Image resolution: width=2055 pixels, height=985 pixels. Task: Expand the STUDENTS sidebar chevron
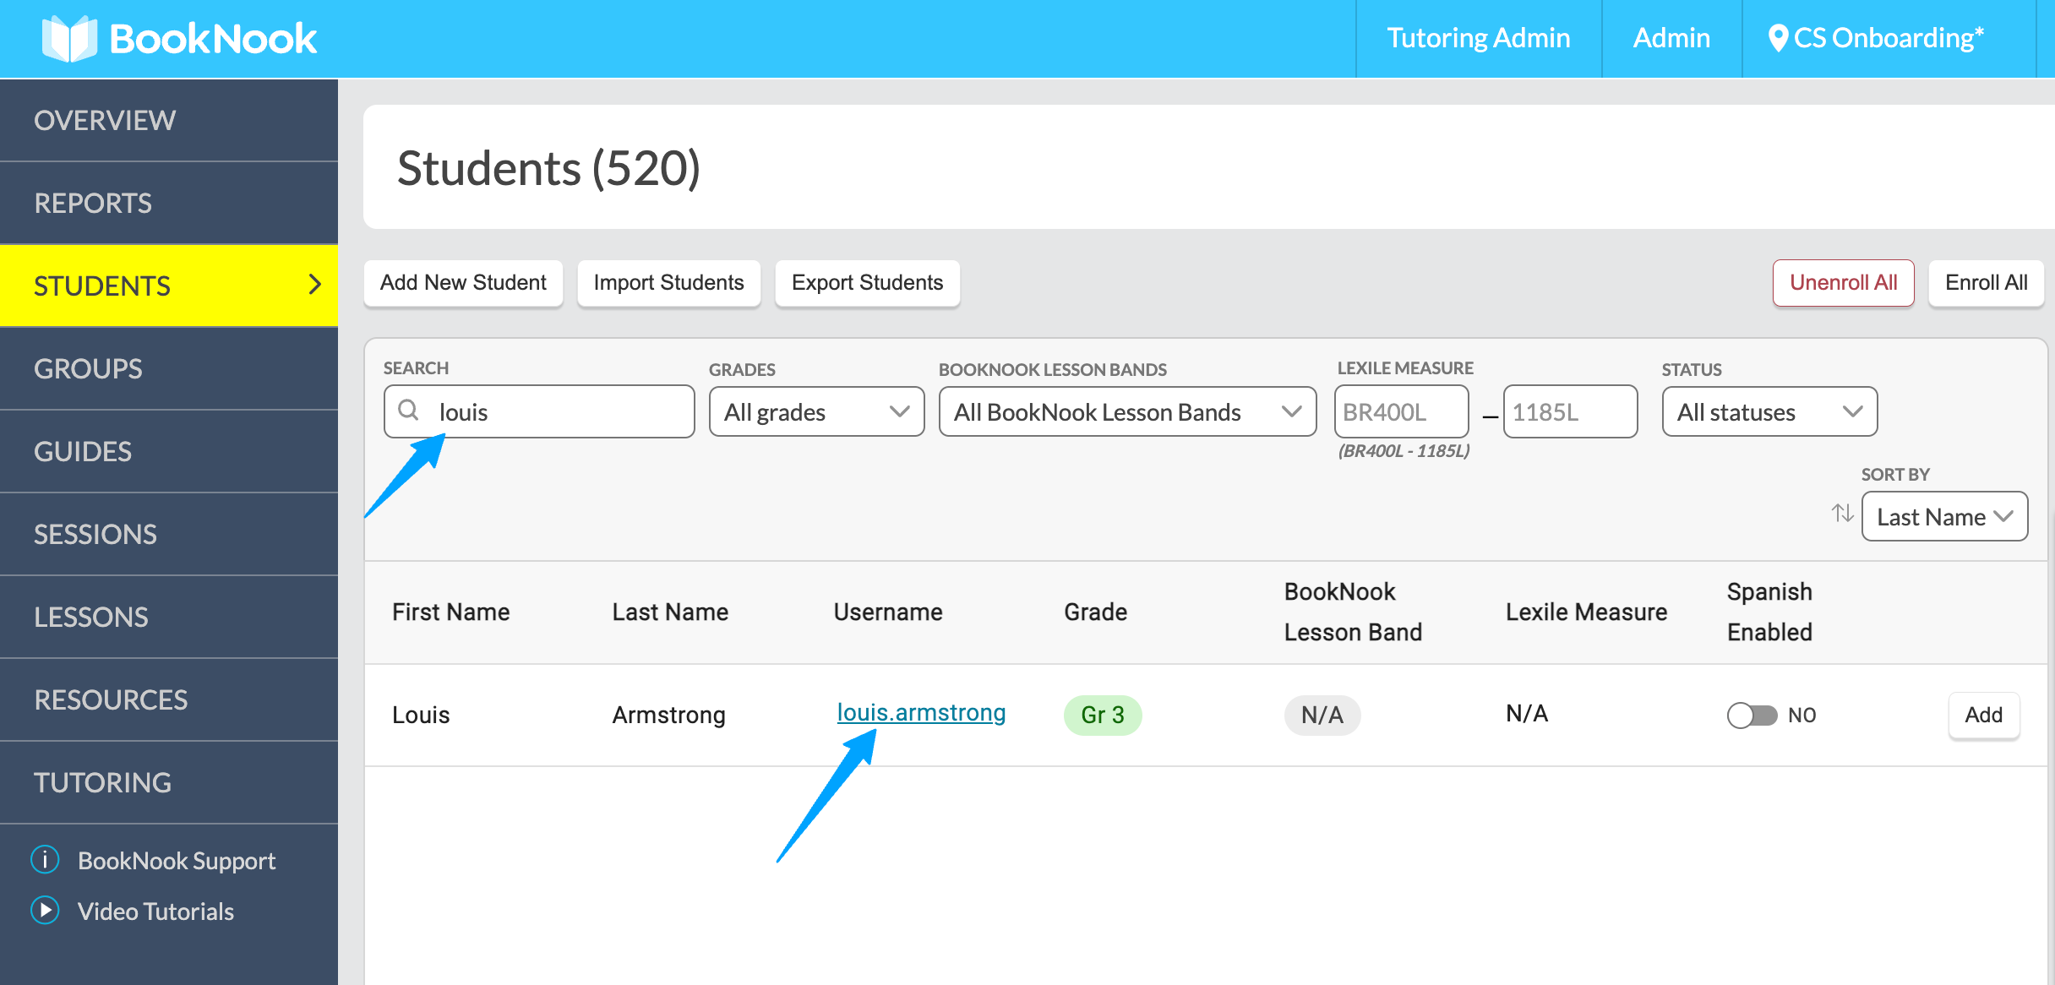pyautogui.click(x=315, y=285)
